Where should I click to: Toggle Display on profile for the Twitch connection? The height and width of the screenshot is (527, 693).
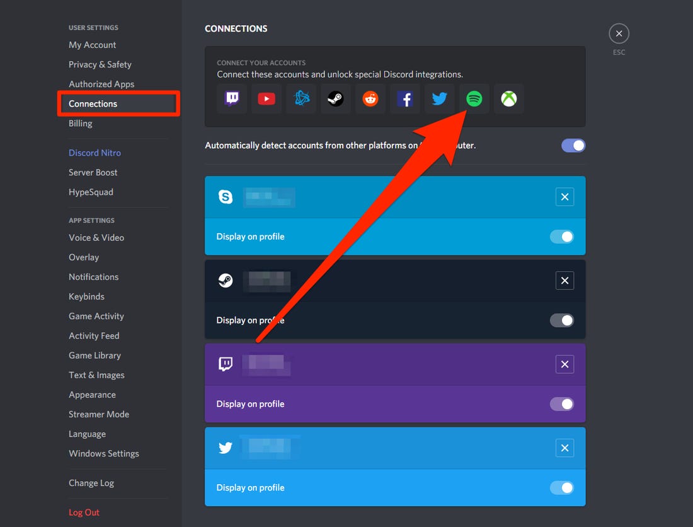click(561, 403)
